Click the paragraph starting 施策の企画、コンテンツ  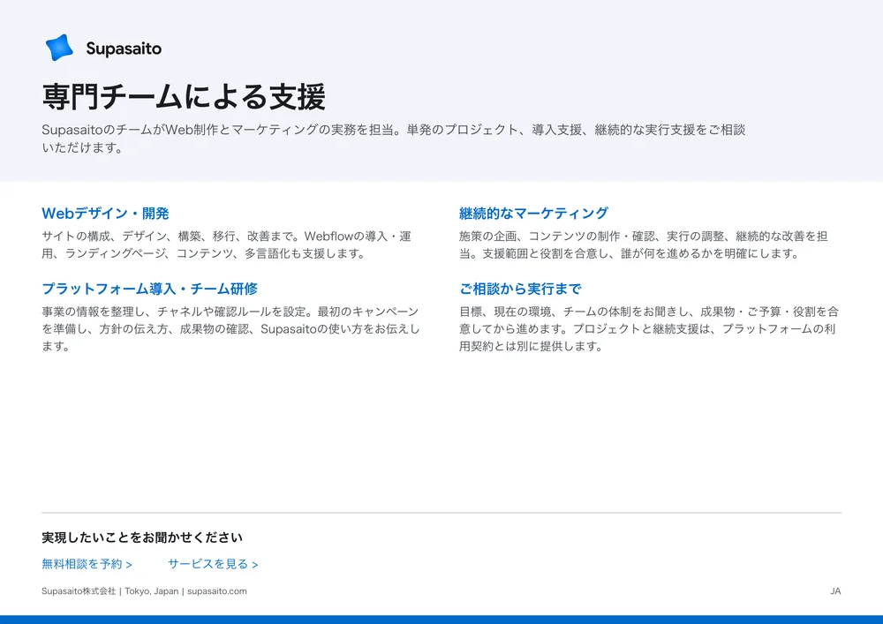644,244
